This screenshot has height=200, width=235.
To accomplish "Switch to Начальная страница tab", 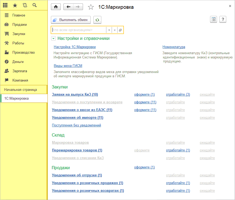I will [x=24, y=90].
